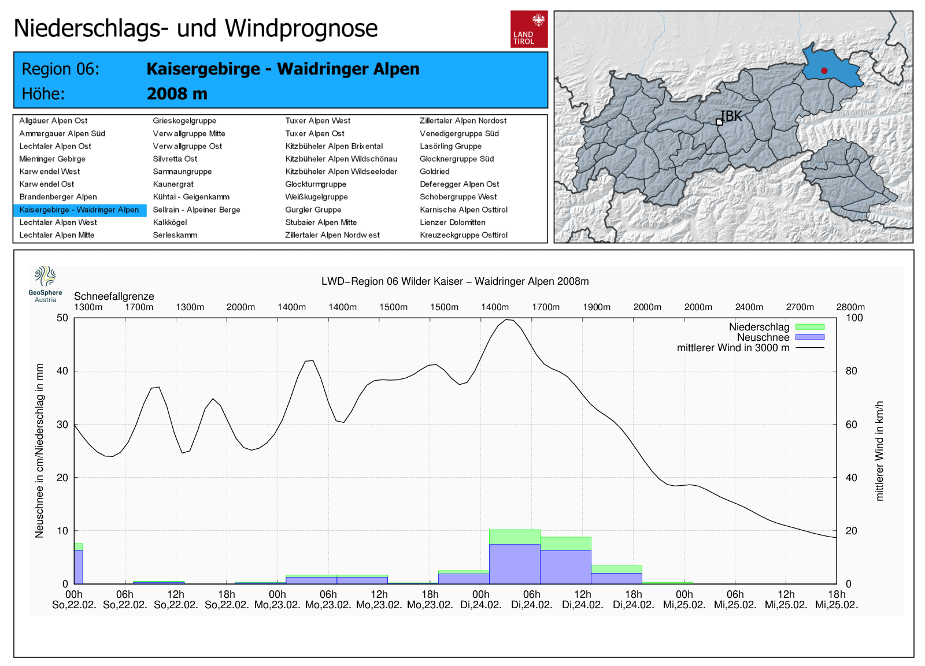This screenshot has width=925, height=666.
Task: Select Kaisergebirge - Waidringer Alpen region
Action: click(x=79, y=210)
